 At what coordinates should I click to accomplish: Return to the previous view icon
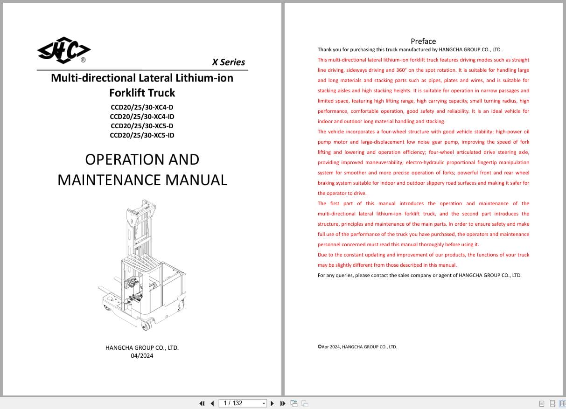(294, 403)
